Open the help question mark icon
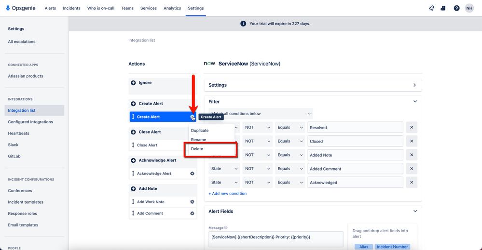 tap(456, 8)
